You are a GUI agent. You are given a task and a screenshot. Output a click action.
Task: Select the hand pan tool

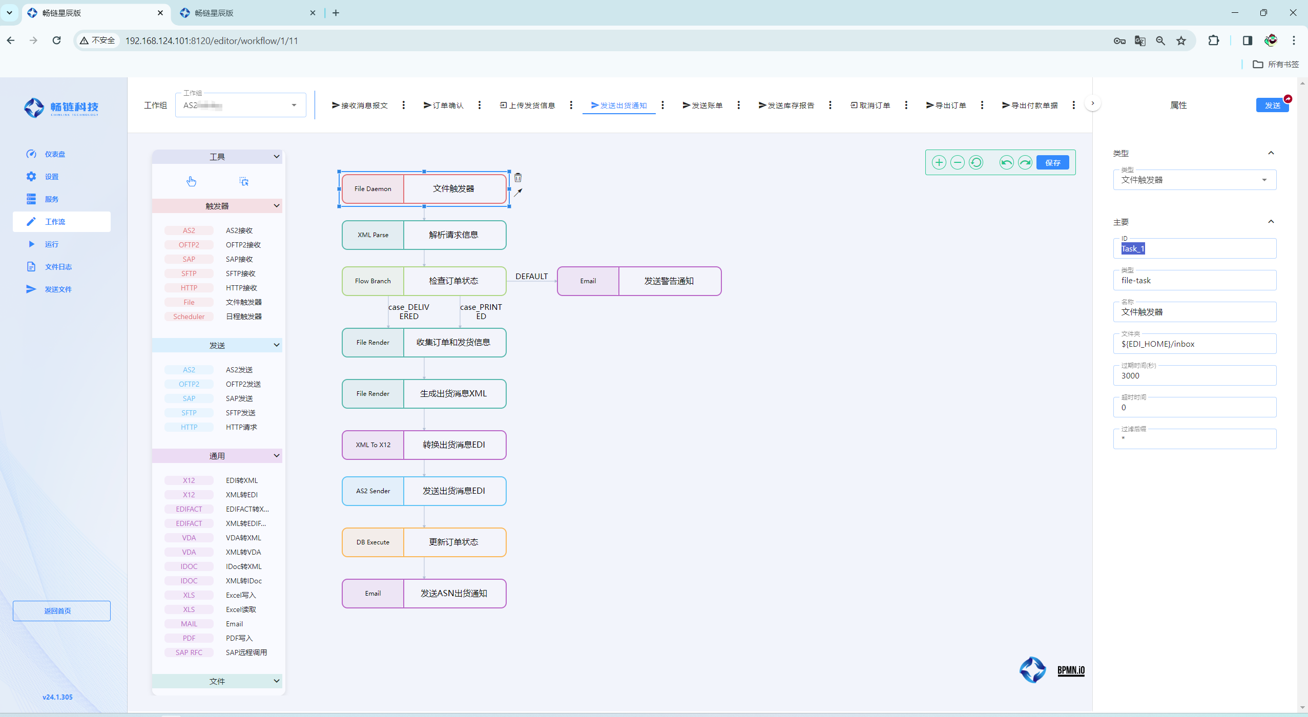191,181
